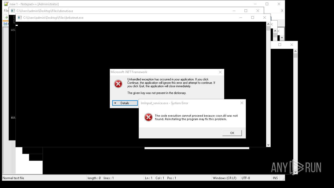This screenshot has height=188, width=334.
Task: Click the brbotnet.exe window title path text
Action: (x=53, y=18)
